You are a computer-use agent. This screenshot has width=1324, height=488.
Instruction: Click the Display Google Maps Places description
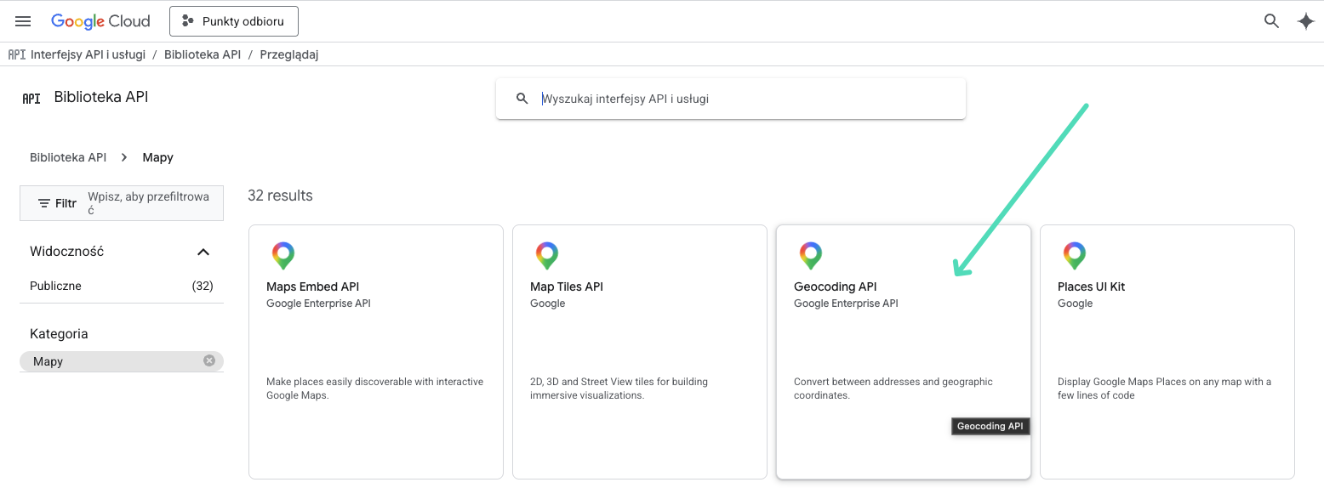point(1164,389)
